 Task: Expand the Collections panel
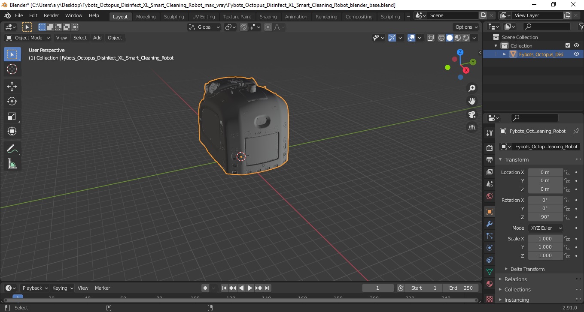517,290
